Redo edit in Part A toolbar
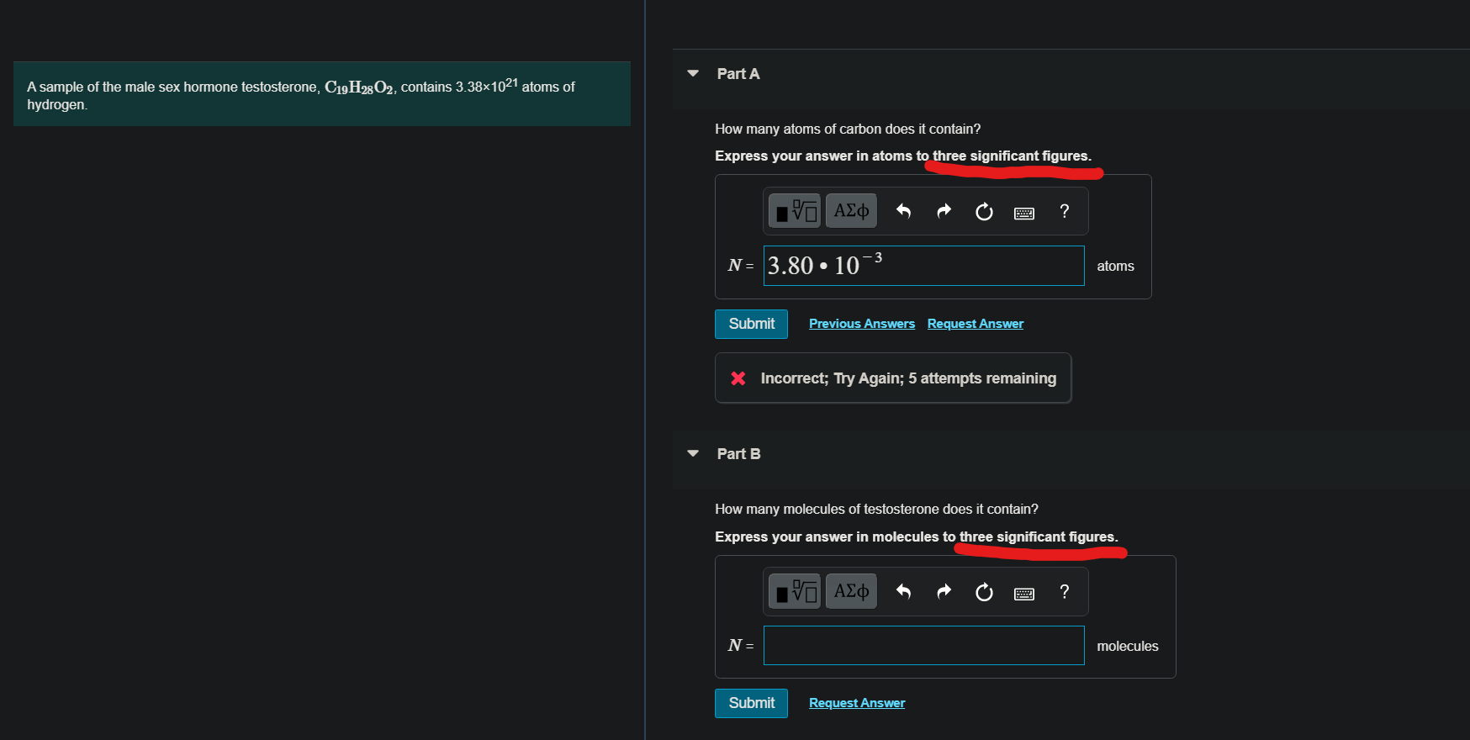The height and width of the screenshot is (740, 1470). click(944, 211)
